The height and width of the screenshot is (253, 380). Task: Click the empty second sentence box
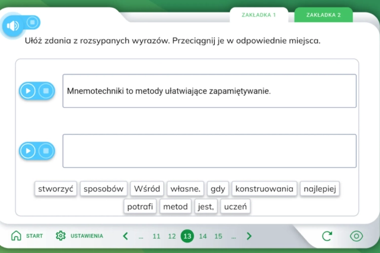(x=209, y=151)
